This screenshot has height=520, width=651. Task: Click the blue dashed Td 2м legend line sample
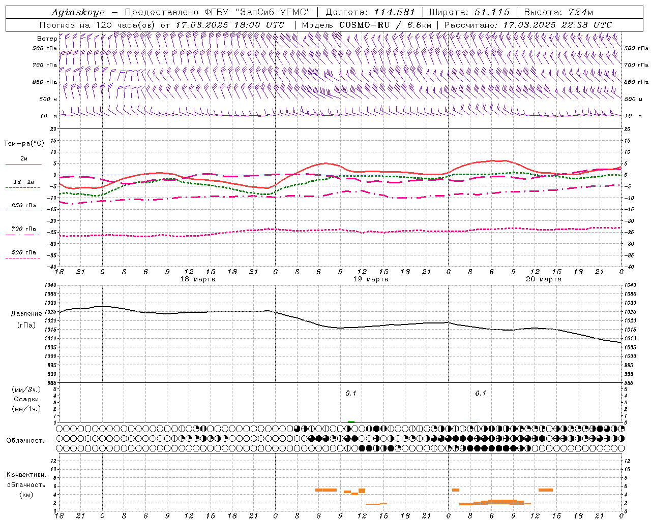point(23,188)
